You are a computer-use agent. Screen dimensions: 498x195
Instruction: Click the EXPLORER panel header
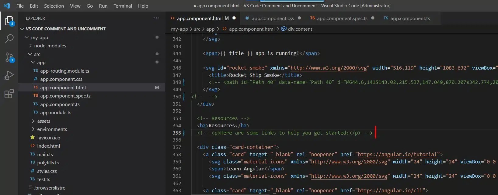[35, 18]
